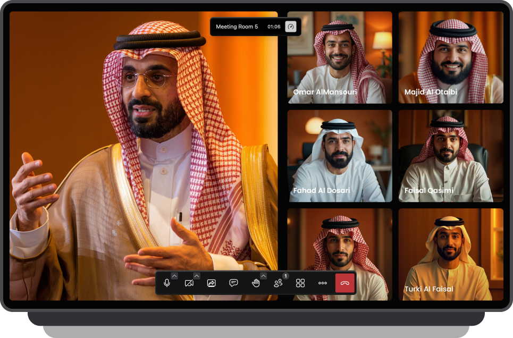Open the chat panel icon
This screenshot has width=513, height=338.
point(233,283)
